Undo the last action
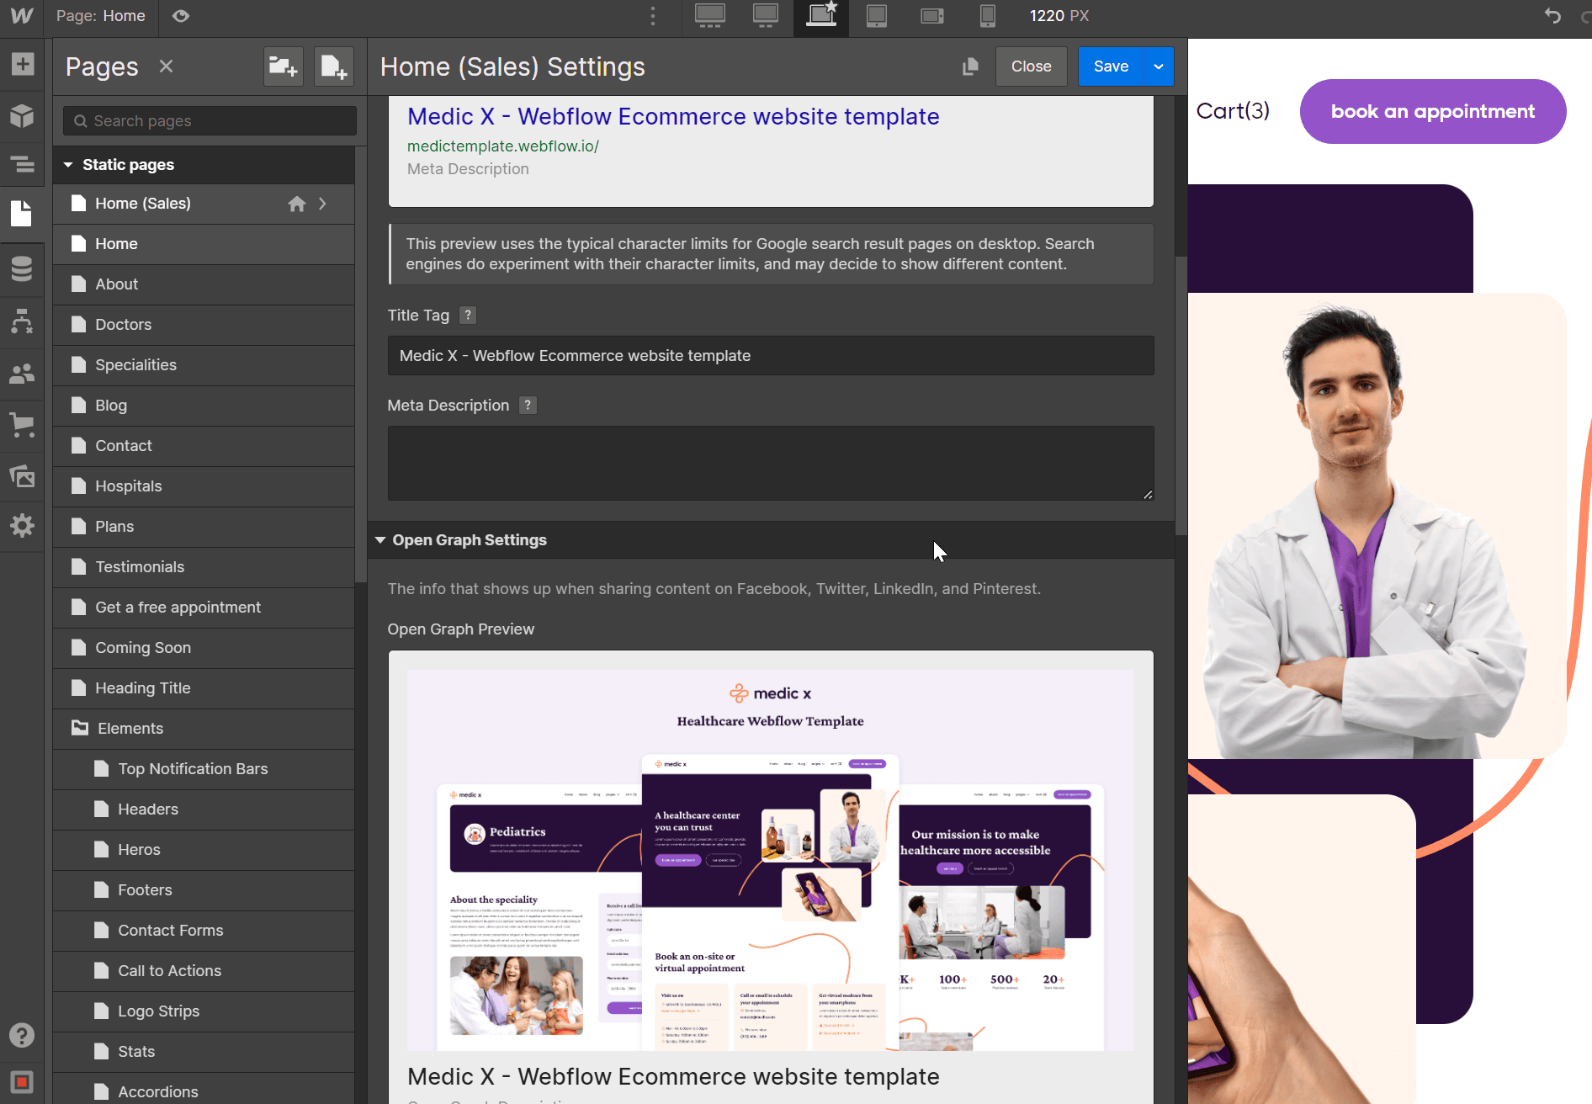Viewport: 1592px width, 1104px height. point(1552,16)
